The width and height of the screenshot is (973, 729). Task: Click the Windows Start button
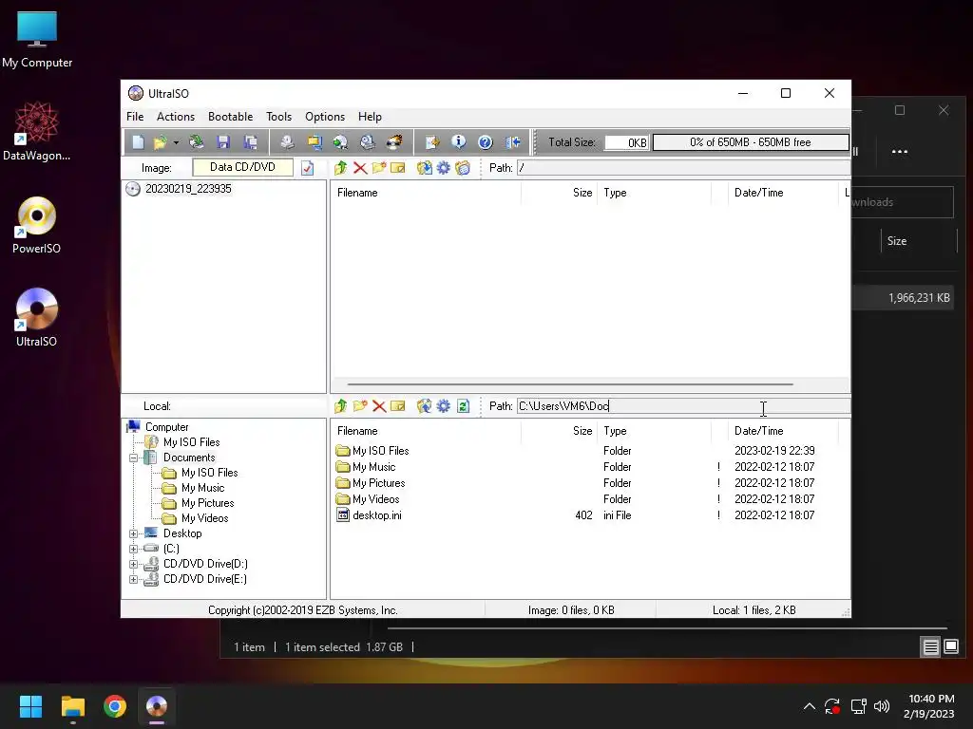point(30,706)
